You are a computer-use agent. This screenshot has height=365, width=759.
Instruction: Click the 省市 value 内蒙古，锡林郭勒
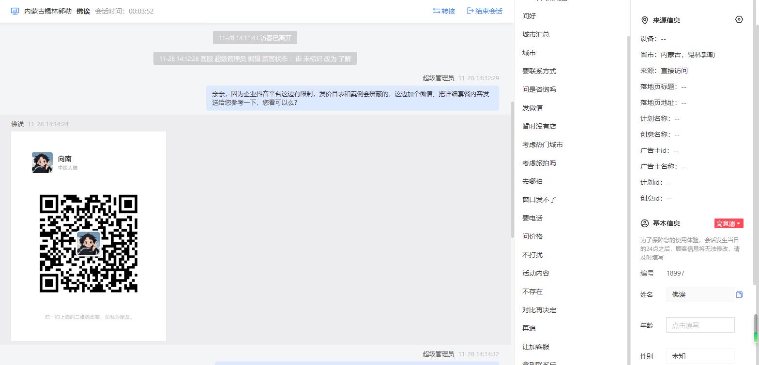tap(688, 55)
